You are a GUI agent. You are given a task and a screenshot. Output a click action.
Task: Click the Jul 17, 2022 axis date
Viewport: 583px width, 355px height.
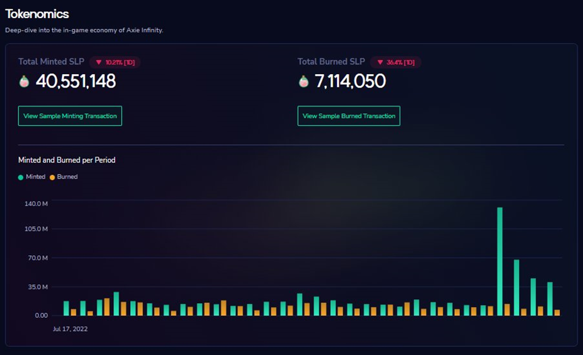pyautogui.click(x=70, y=329)
